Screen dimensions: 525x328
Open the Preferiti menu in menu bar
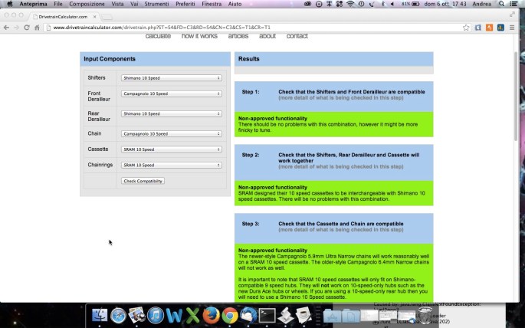pos(185,5)
